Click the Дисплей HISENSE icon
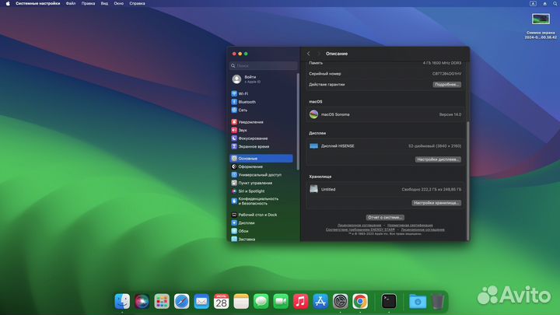The height and width of the screenshot is (315, 560). [313, 145]
